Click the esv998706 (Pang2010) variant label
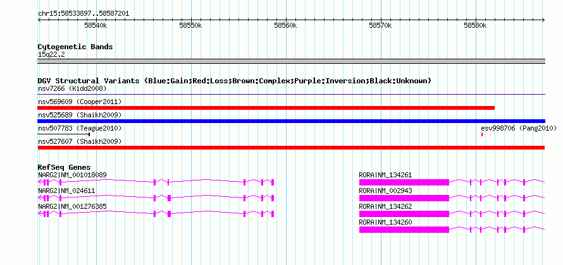The image size is (563, 265). coord(519,128)
